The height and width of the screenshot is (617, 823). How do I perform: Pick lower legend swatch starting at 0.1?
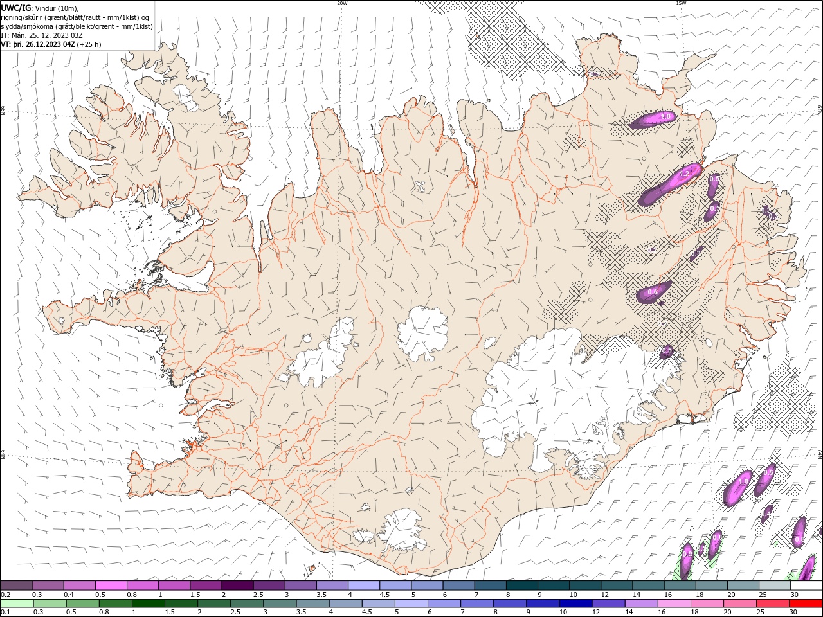click(x=17, y=604)
